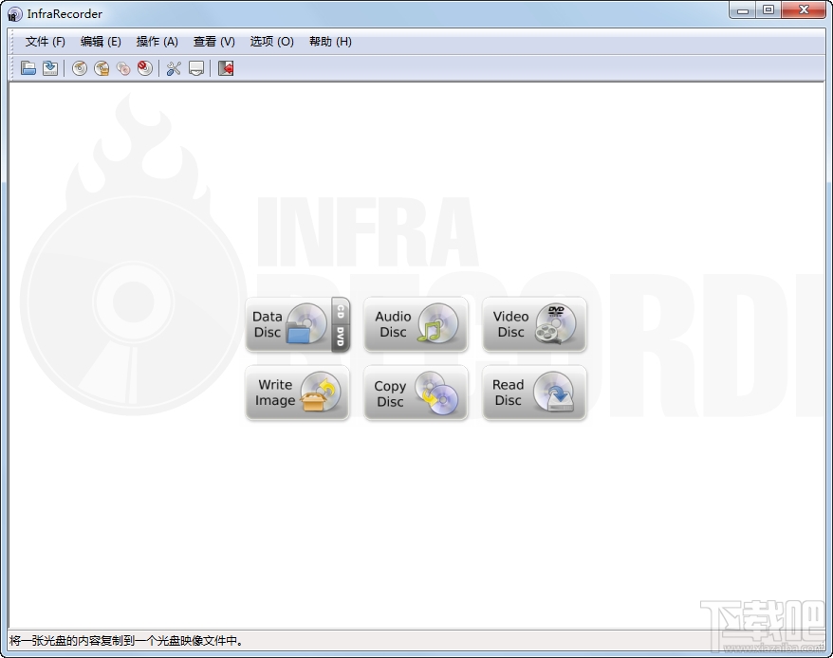
Task: Click the Open project toolbar icon
Action: (x=28, y=68)
